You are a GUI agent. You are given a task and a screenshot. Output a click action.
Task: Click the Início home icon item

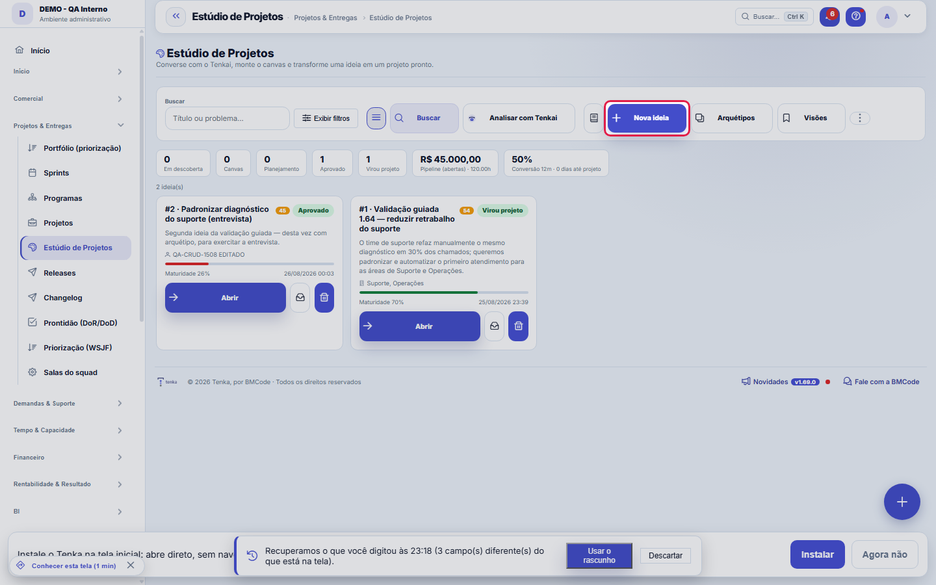point(68,51)
